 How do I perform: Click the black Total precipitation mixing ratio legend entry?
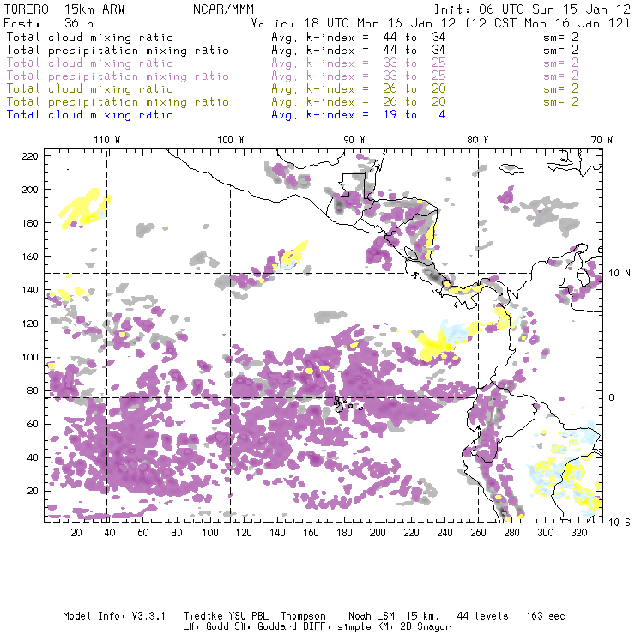tap(118, 50)
